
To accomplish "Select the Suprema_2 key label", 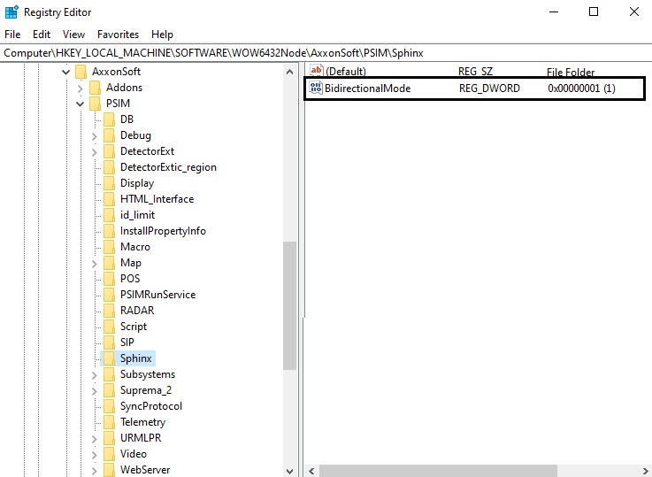I will 146,390.
